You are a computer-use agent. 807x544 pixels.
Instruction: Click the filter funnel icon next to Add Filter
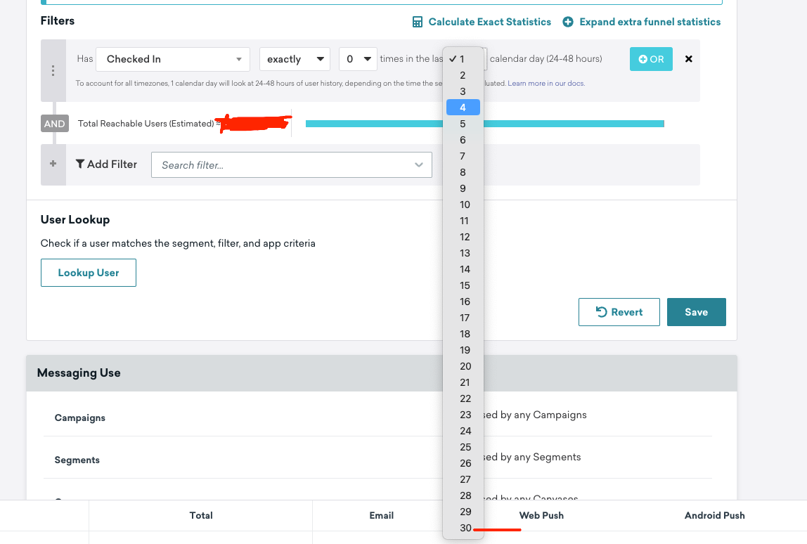point(79,164)
